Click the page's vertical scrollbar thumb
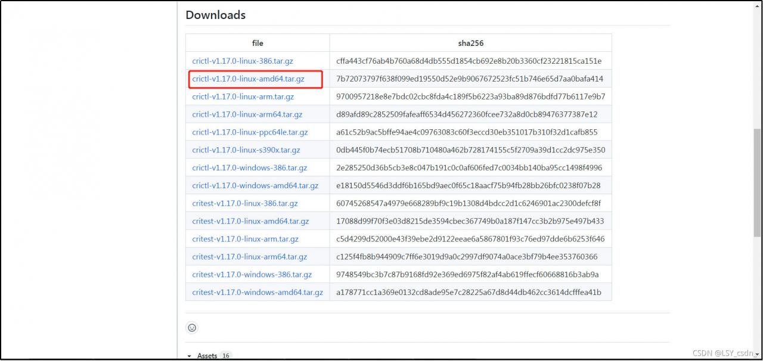This screenshot has width=763, height=361. [x=757, y=182]
